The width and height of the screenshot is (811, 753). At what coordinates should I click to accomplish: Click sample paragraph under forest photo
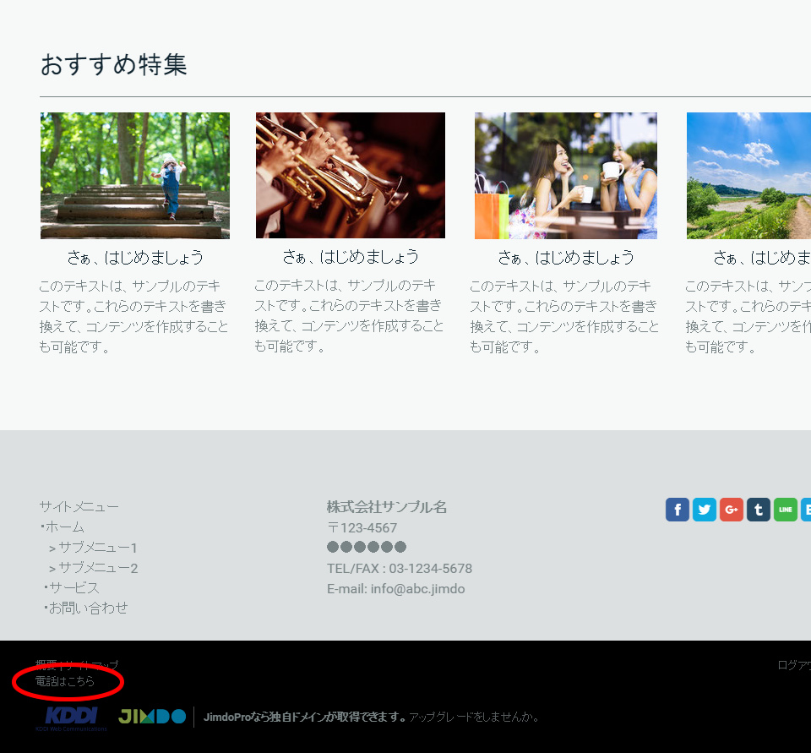tap(134, 316)
